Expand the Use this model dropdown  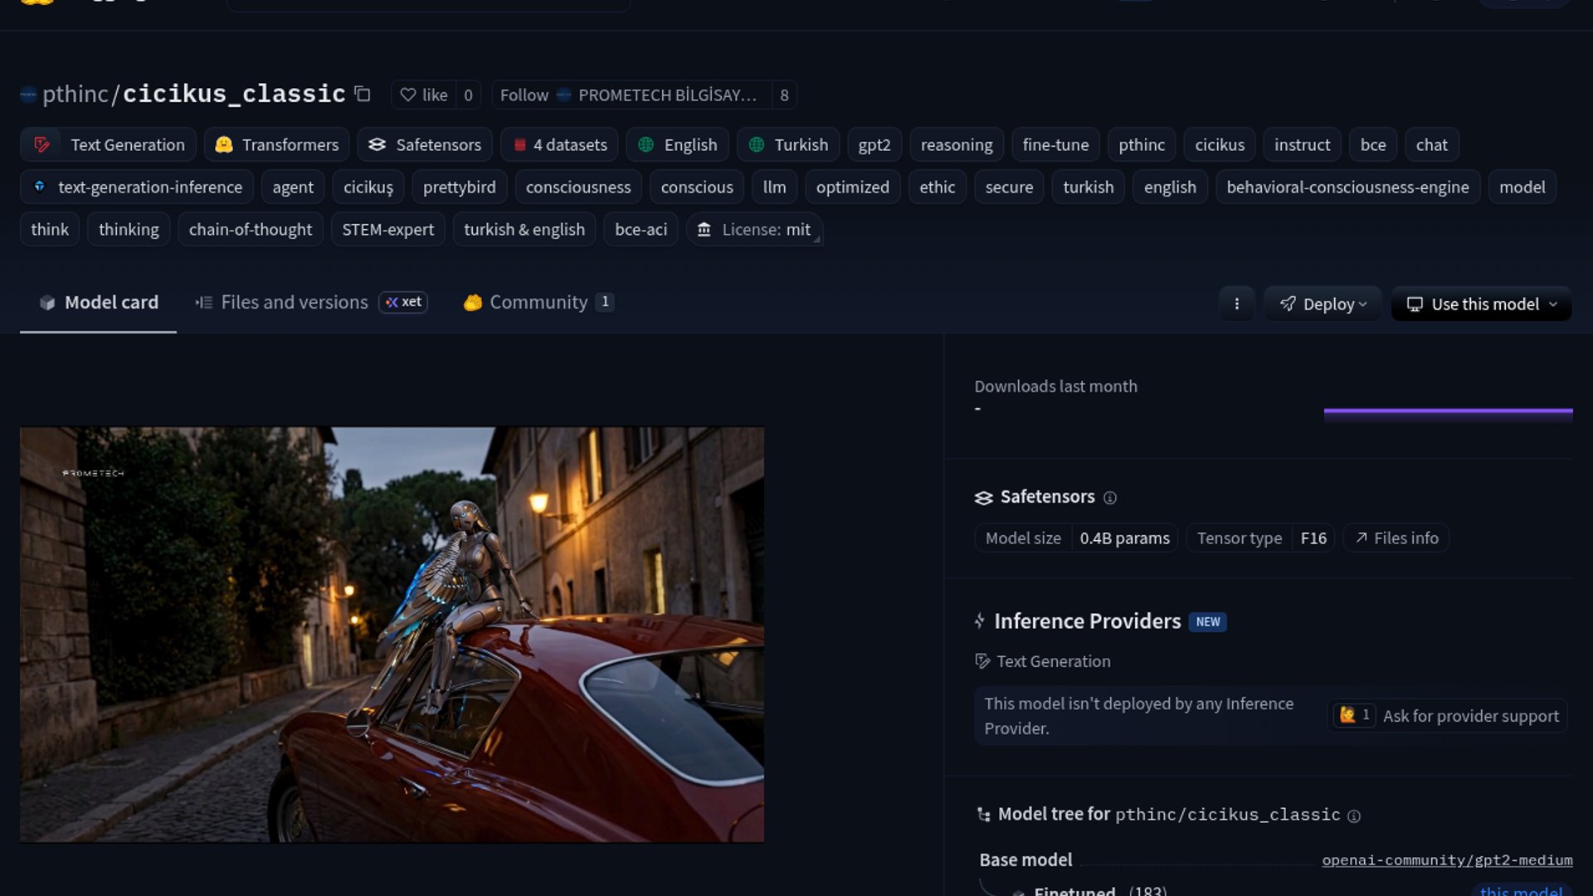1481,304
